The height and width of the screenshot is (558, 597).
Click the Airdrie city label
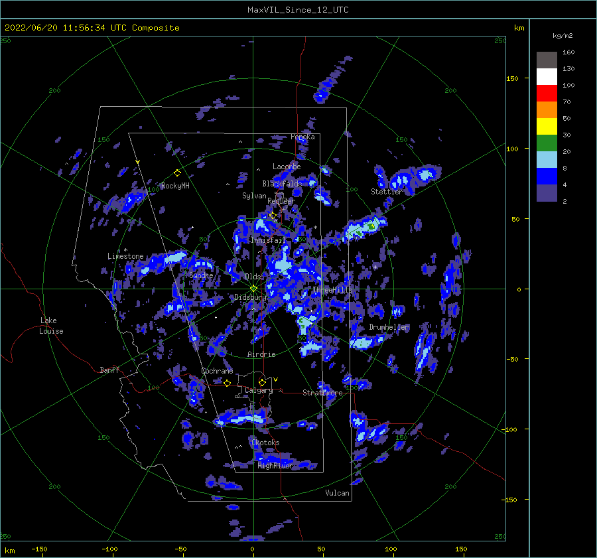click(x=261, y=354)
